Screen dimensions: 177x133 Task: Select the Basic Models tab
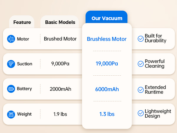click(x=60, y=22)
